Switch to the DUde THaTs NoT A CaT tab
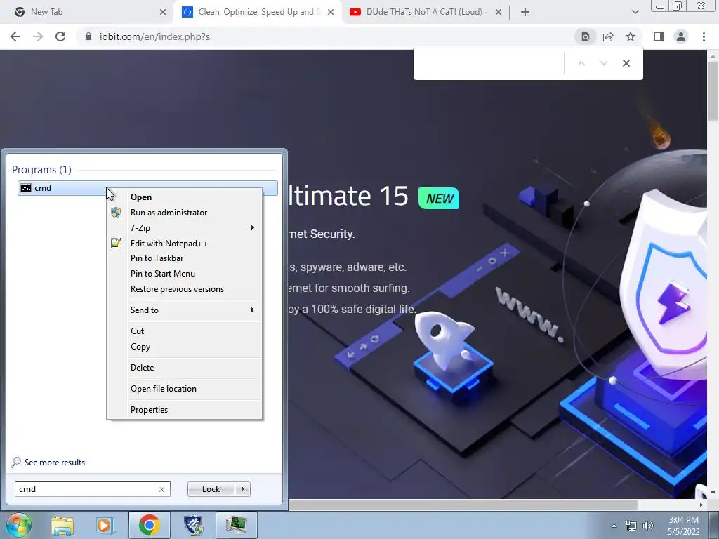Viewport: 719px width, 539px height. [424, 12]
